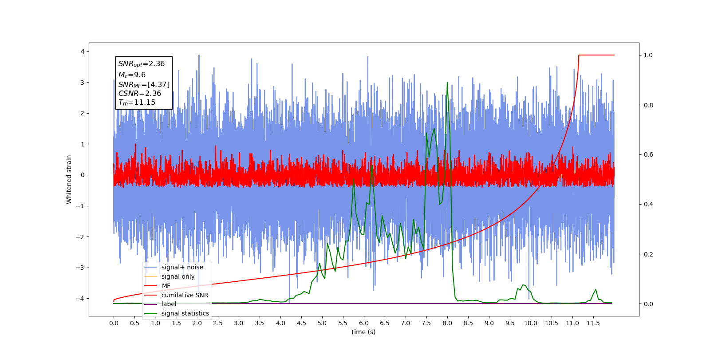Click the left y-axis tick label 0
Screen dimensions: 710x355
pyautogui.click(x=83, y=175)
